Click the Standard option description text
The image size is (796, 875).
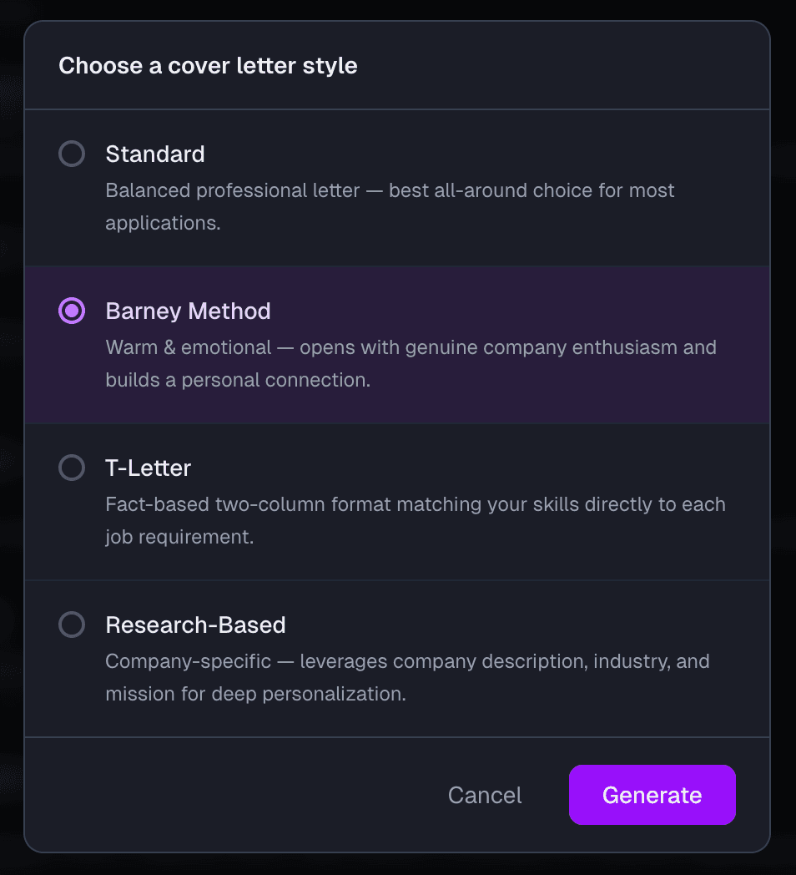[389, 206]
